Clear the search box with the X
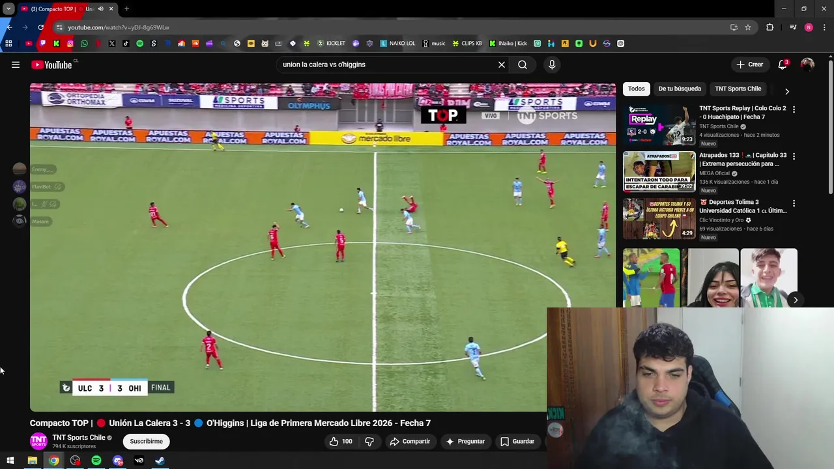This screenshot has height=469, width=834. (502, 64)
